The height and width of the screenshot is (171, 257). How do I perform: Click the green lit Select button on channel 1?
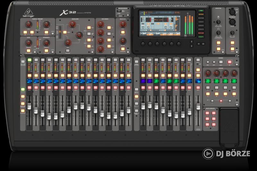pos(29,60)
